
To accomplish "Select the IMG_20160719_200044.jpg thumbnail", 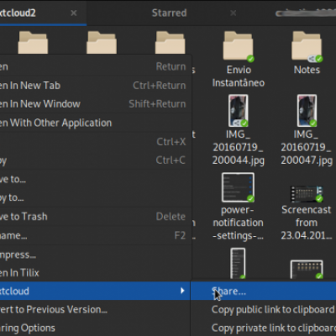I will (238, 111).
